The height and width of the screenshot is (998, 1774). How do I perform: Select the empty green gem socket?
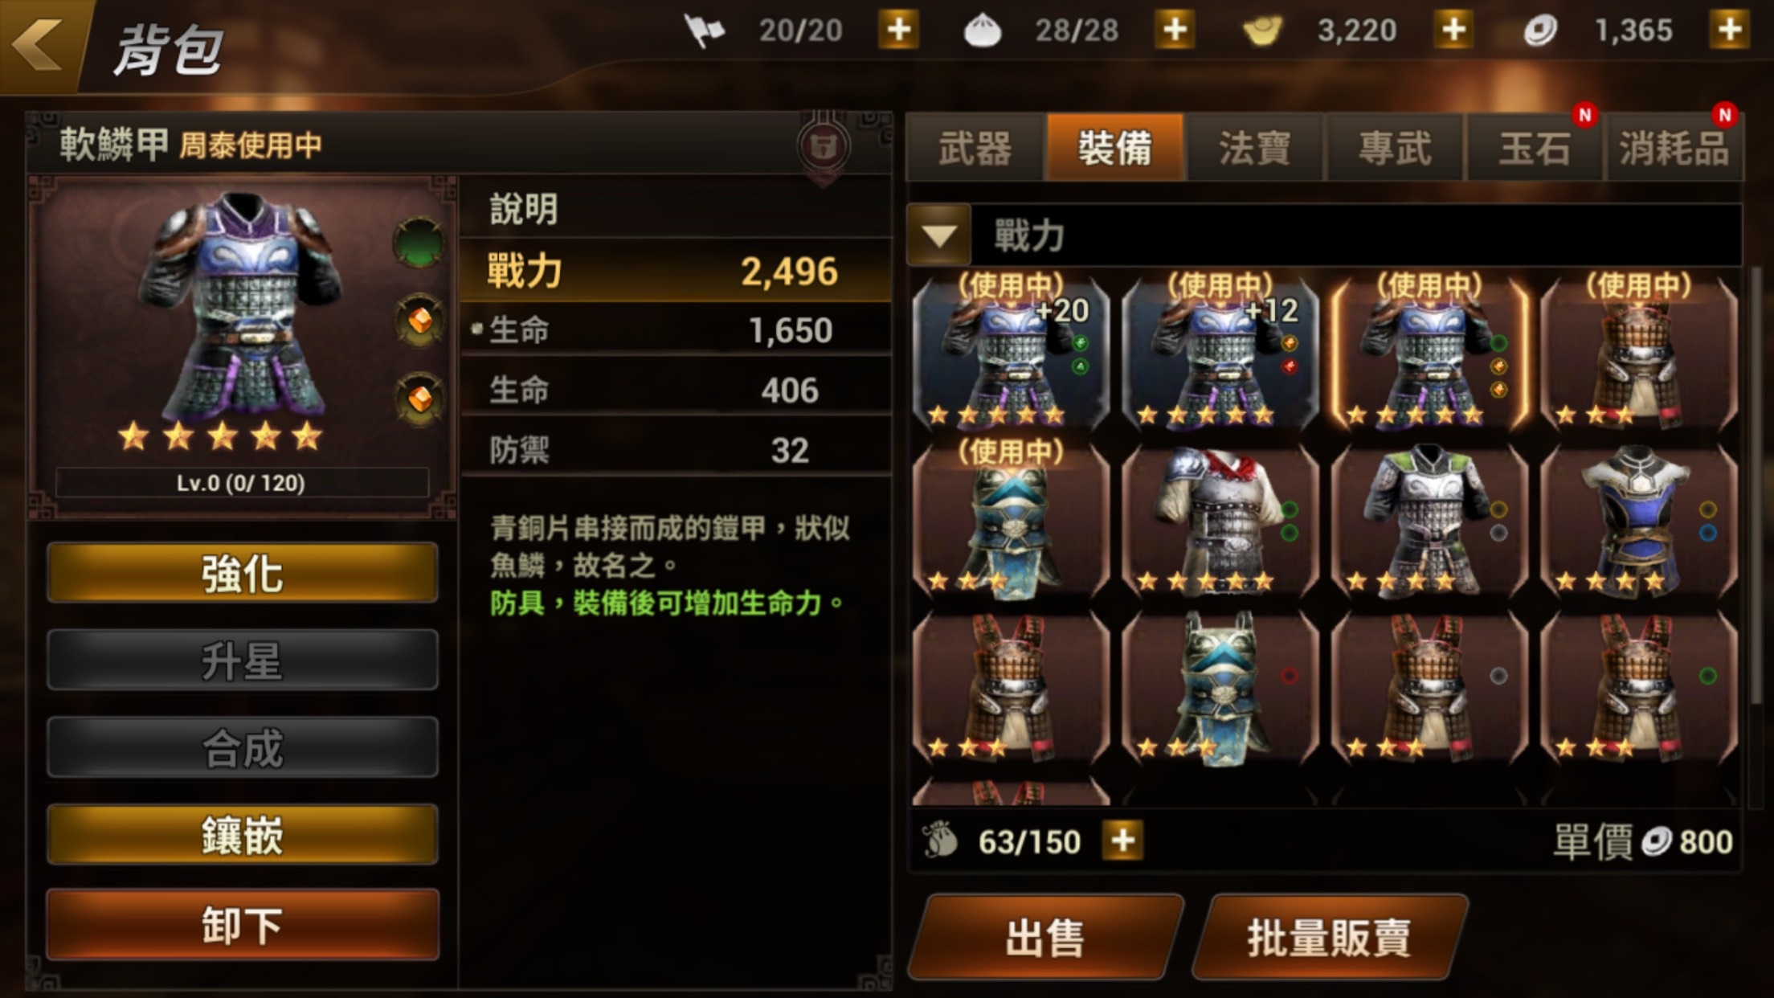(x=419, y=243)
